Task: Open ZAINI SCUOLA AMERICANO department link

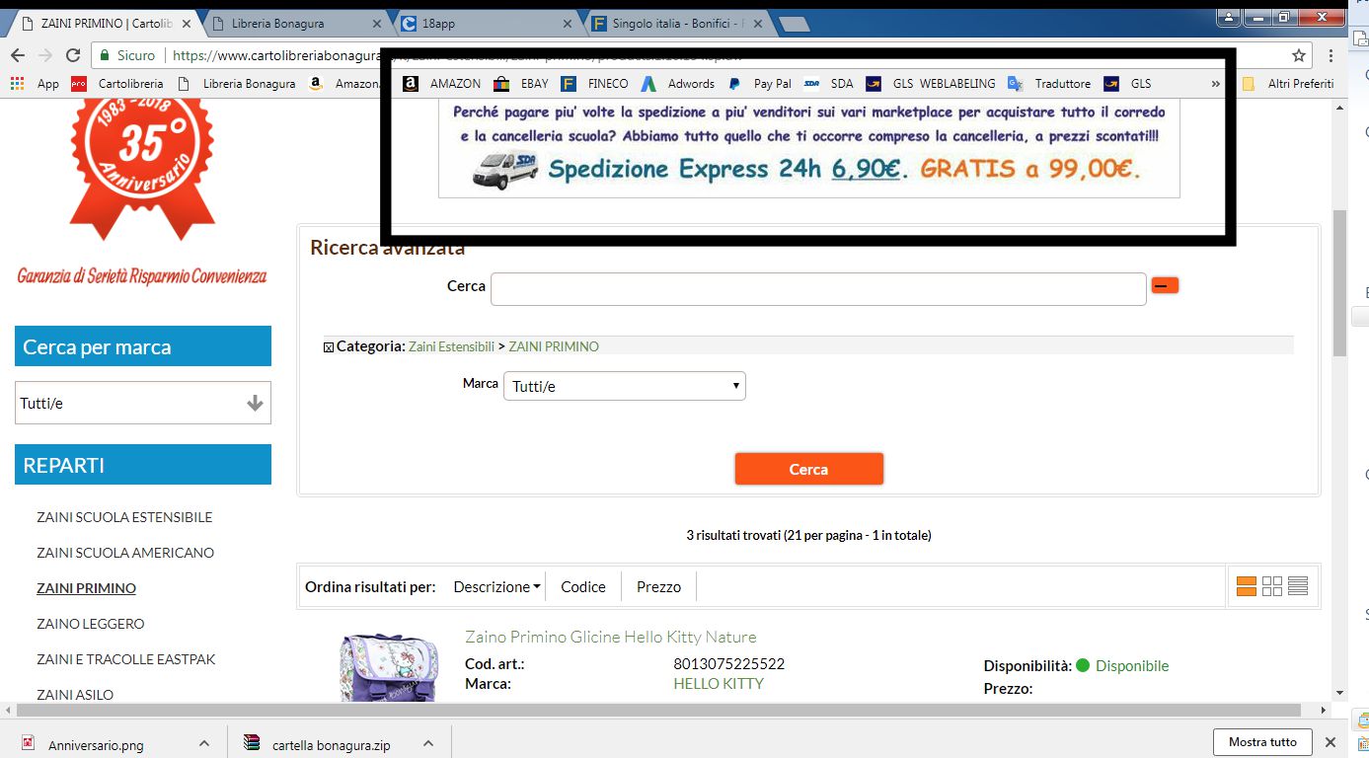Action: coord(125,553)
